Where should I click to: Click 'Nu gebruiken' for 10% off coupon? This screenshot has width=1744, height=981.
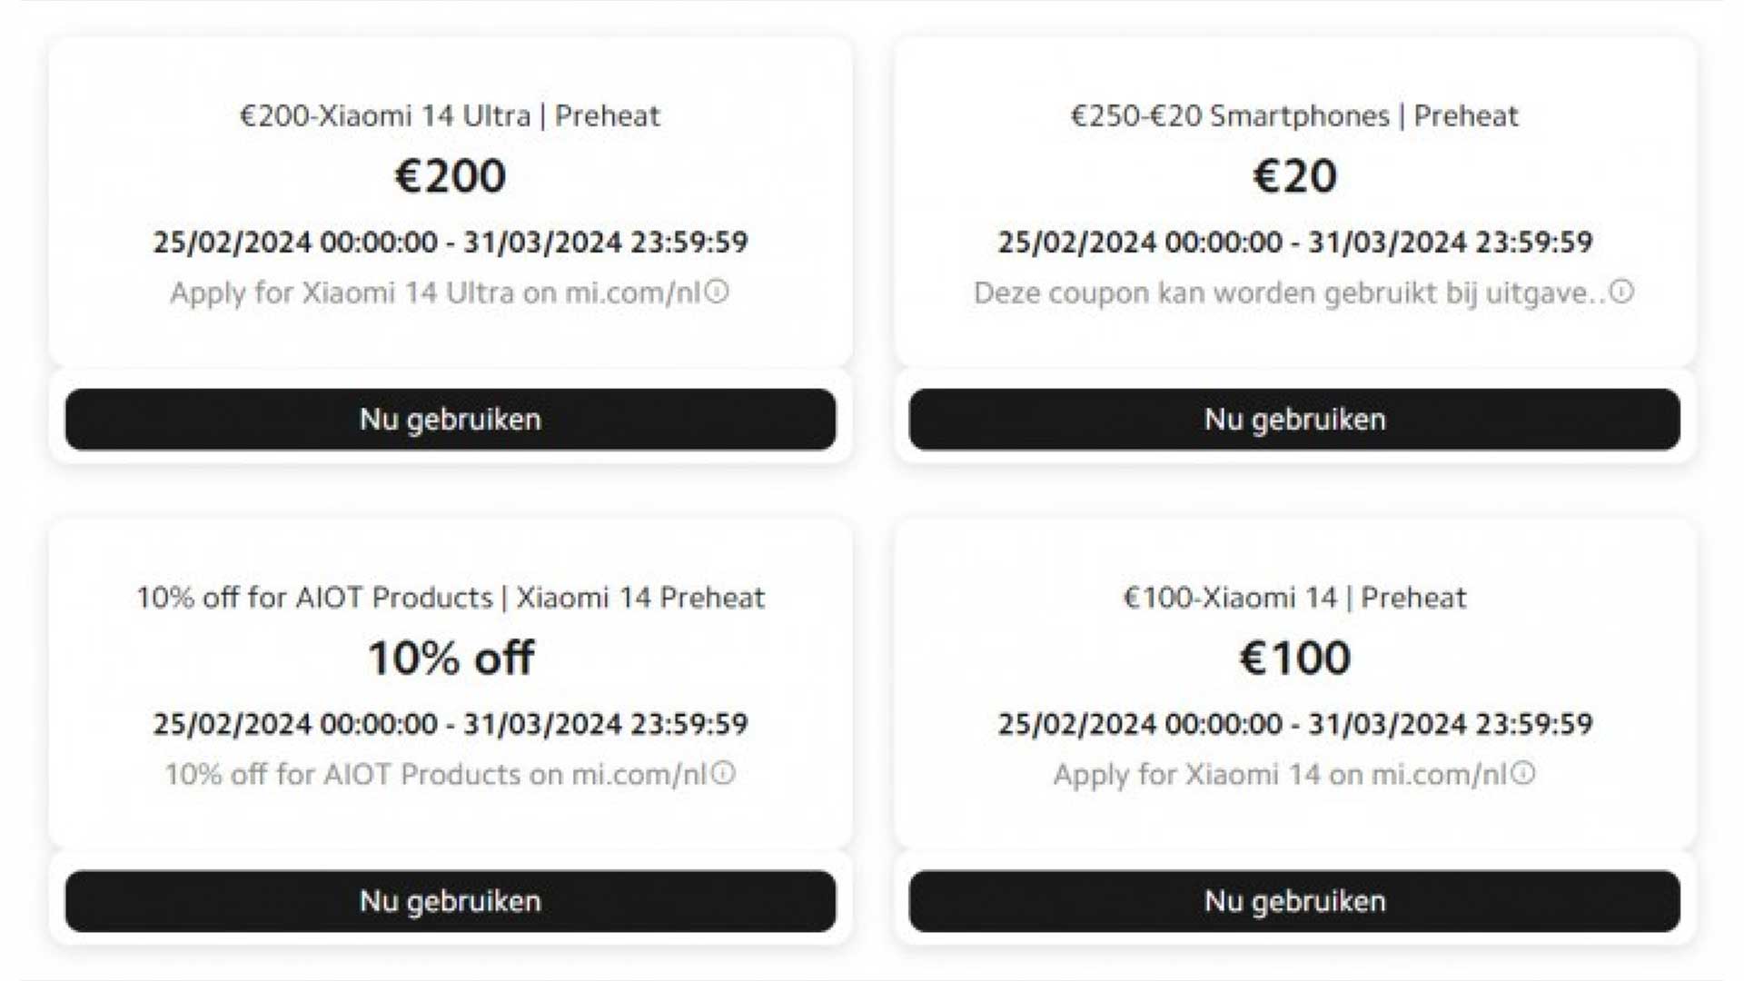click(451, 901)
